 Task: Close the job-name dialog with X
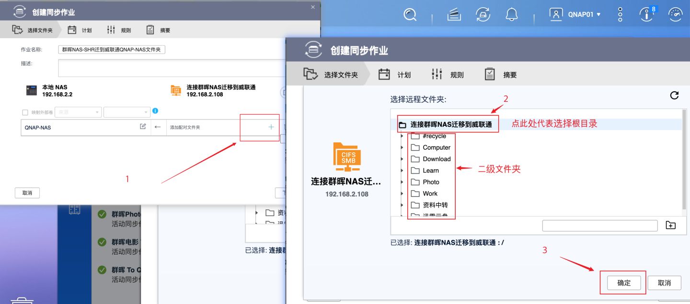(313, 6)
